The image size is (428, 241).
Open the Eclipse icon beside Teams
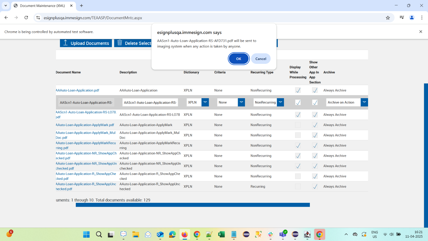[x=295, y=234]
